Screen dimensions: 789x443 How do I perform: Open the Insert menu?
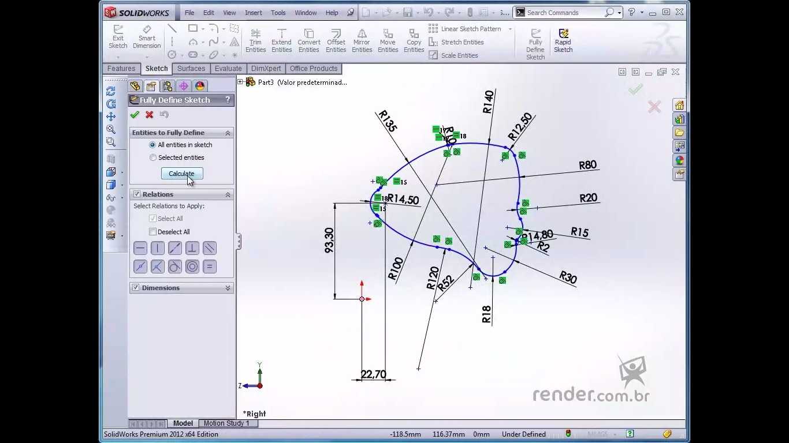[253, 13]
